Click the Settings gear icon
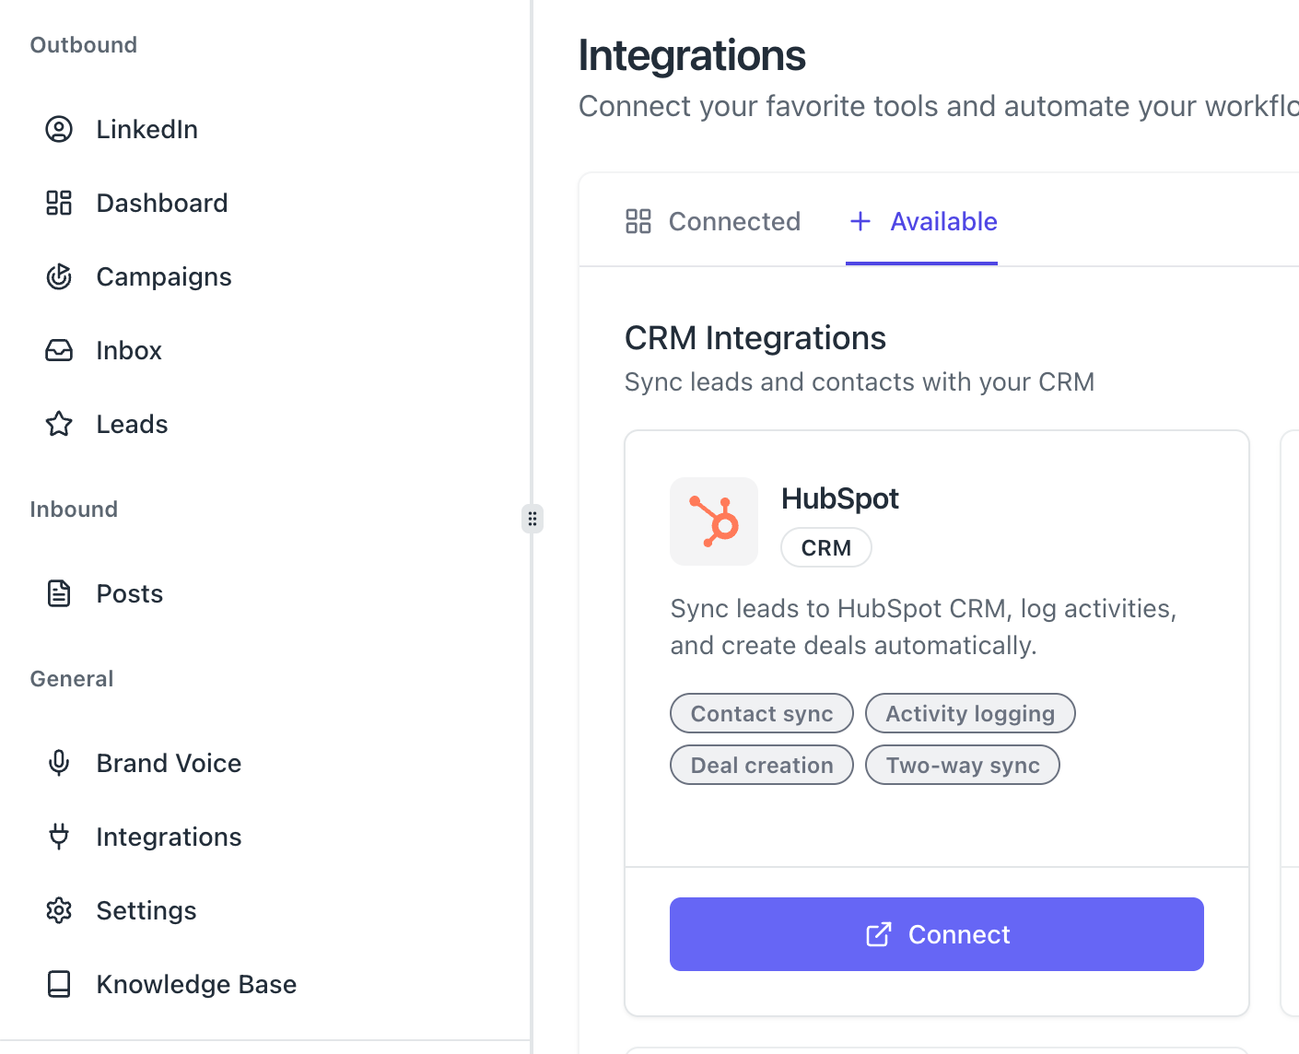 coord(59,910)
